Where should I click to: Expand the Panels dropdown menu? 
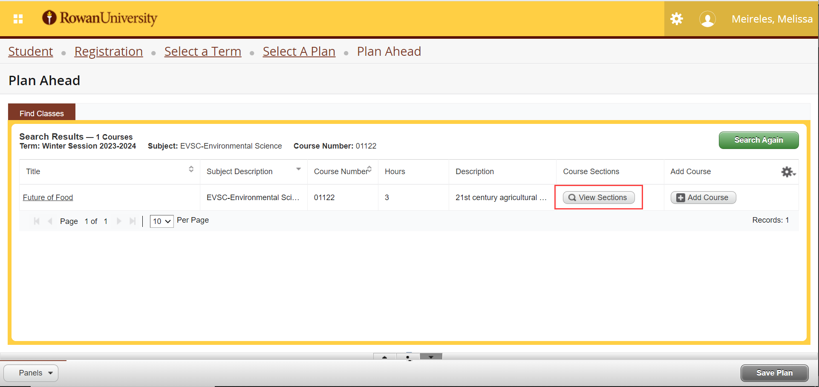[31, 373]
